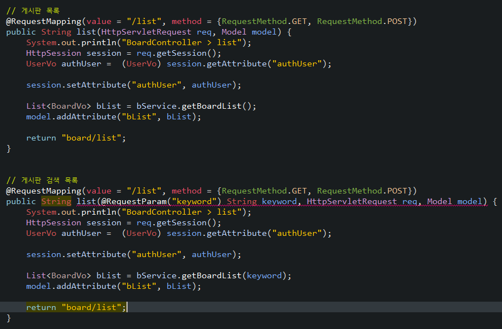The height and width of the screenshot is (329, 502).
Task: Click the keyword parameter name after "String"
Action: [279, 201]
